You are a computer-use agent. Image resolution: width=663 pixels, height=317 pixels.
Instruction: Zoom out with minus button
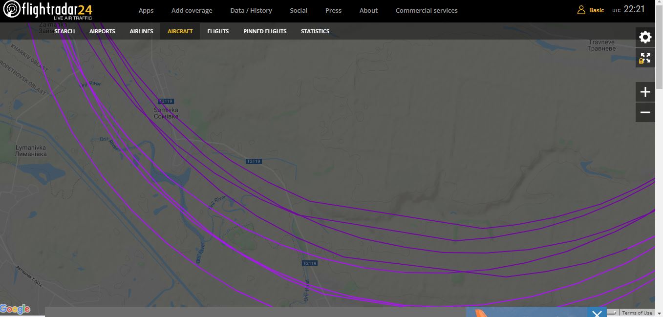(645, 112)
